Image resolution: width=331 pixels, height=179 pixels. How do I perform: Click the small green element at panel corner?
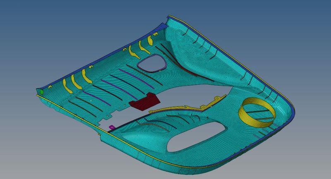(x=41, y=91)
